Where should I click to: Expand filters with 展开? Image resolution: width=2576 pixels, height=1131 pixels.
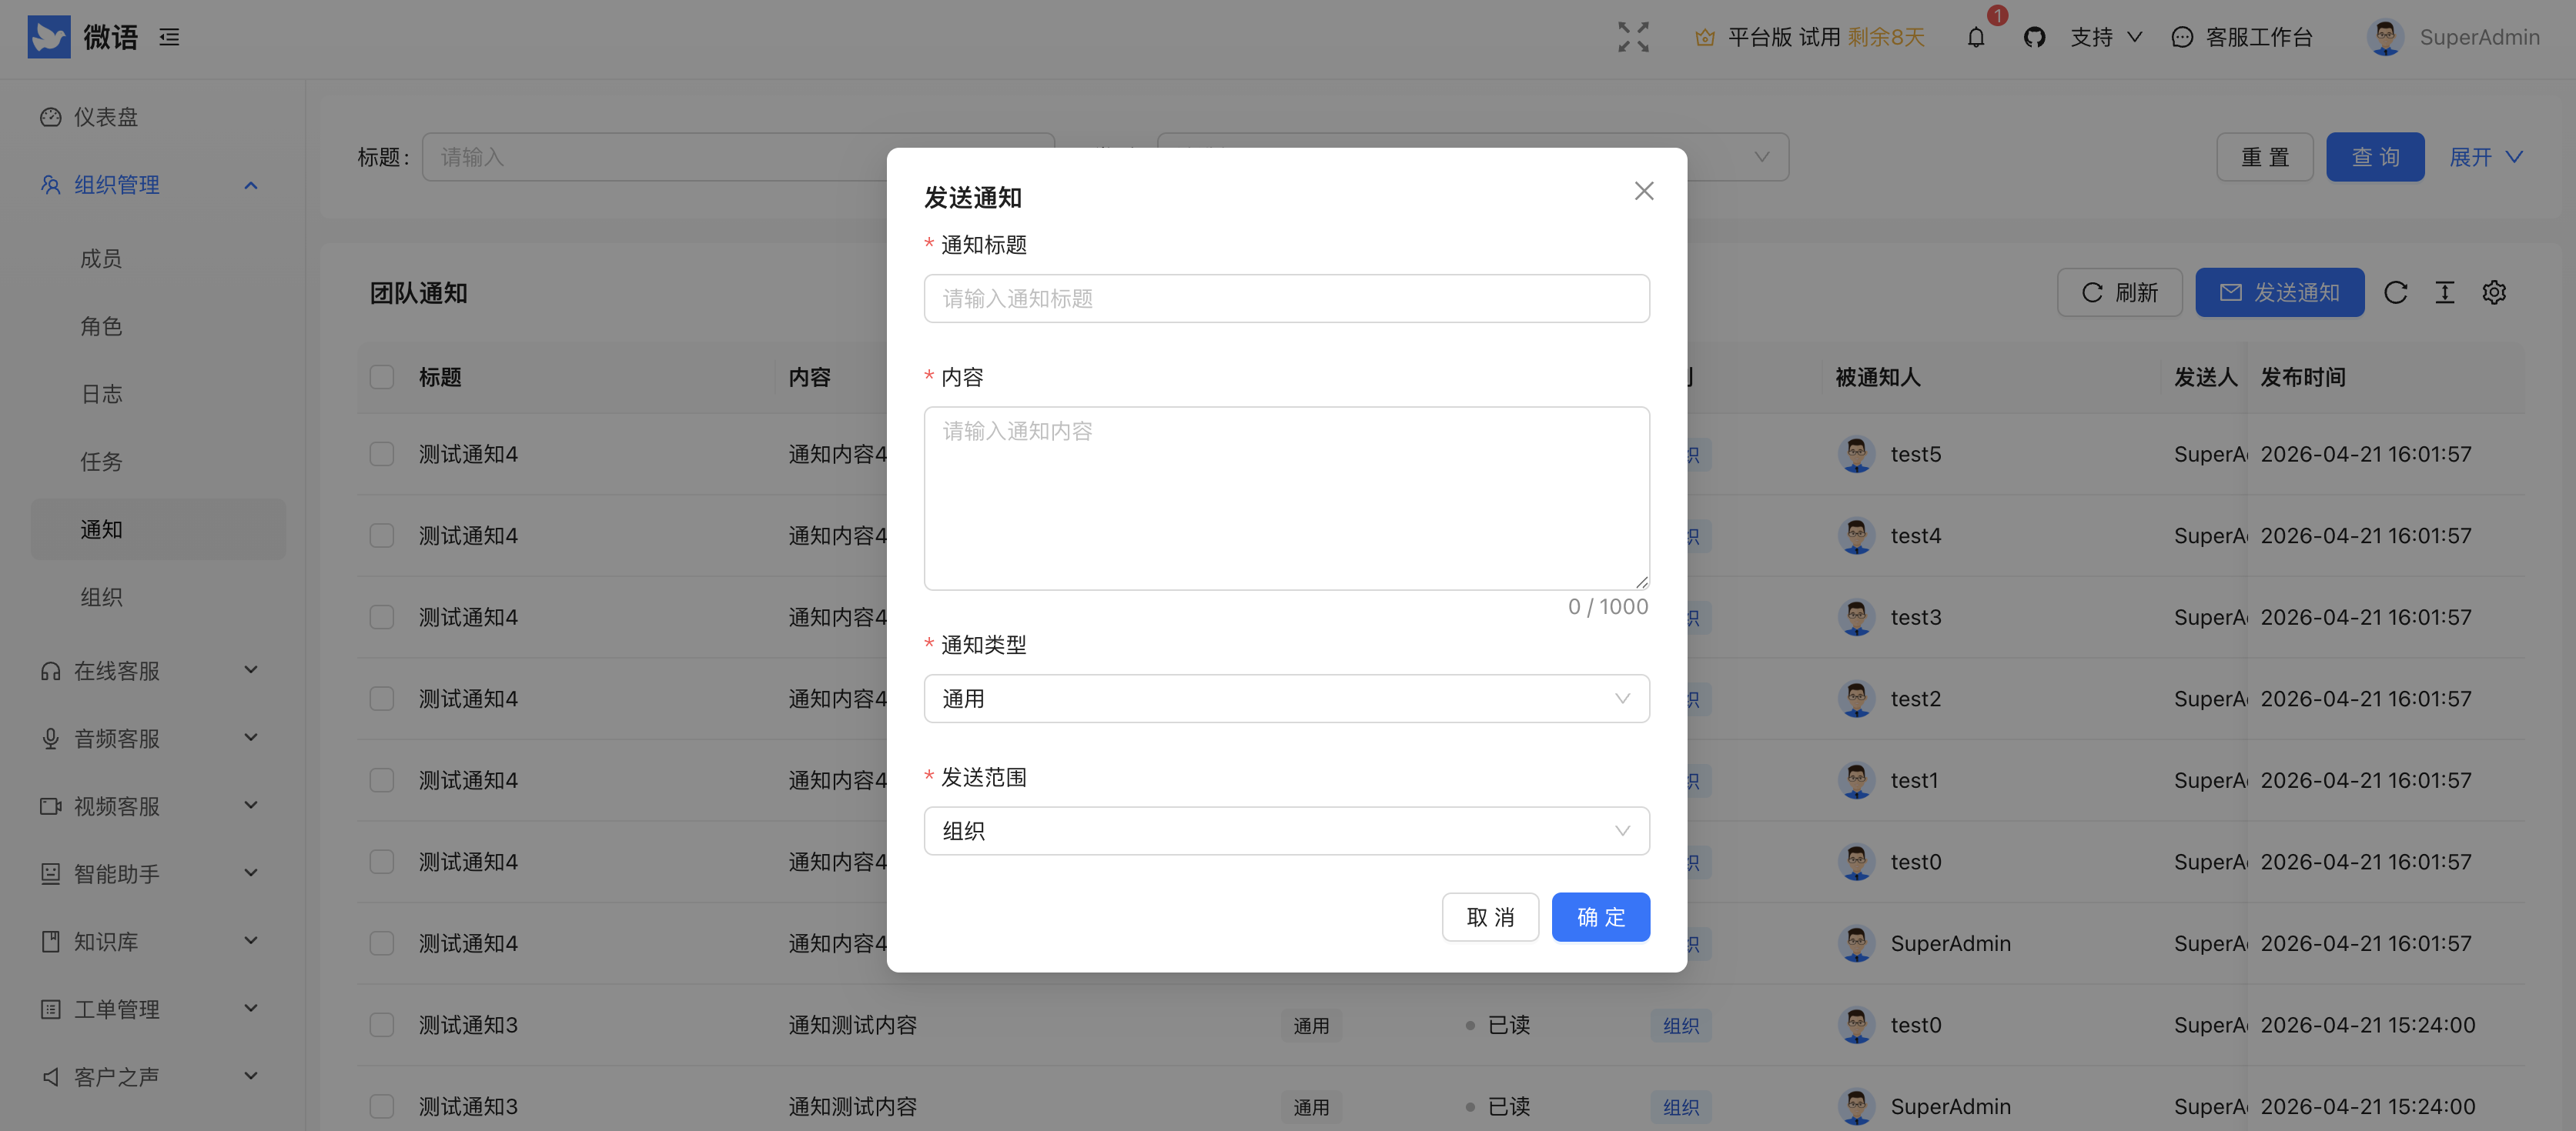(x=2486, y=157)
